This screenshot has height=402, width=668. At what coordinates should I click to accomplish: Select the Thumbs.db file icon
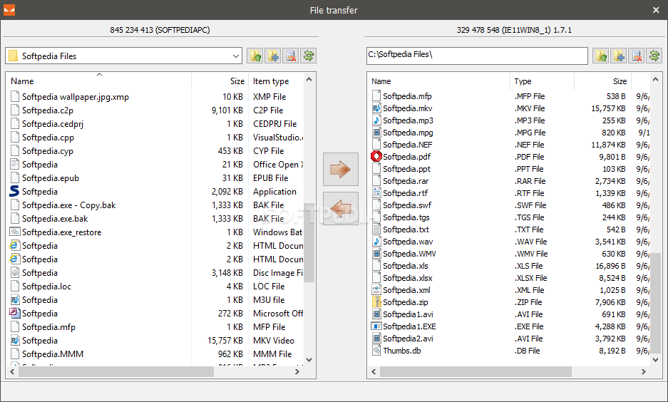[376, 351]
